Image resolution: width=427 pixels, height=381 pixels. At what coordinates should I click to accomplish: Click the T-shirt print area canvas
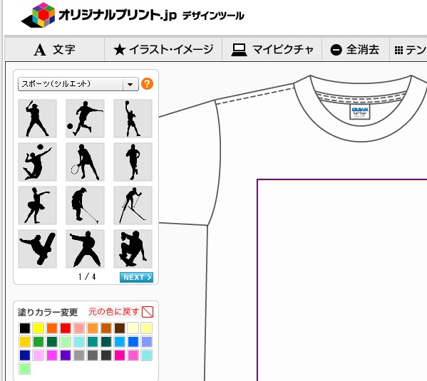[342, 281]
